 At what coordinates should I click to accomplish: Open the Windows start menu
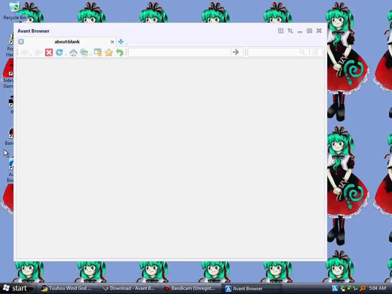point(17,288)
